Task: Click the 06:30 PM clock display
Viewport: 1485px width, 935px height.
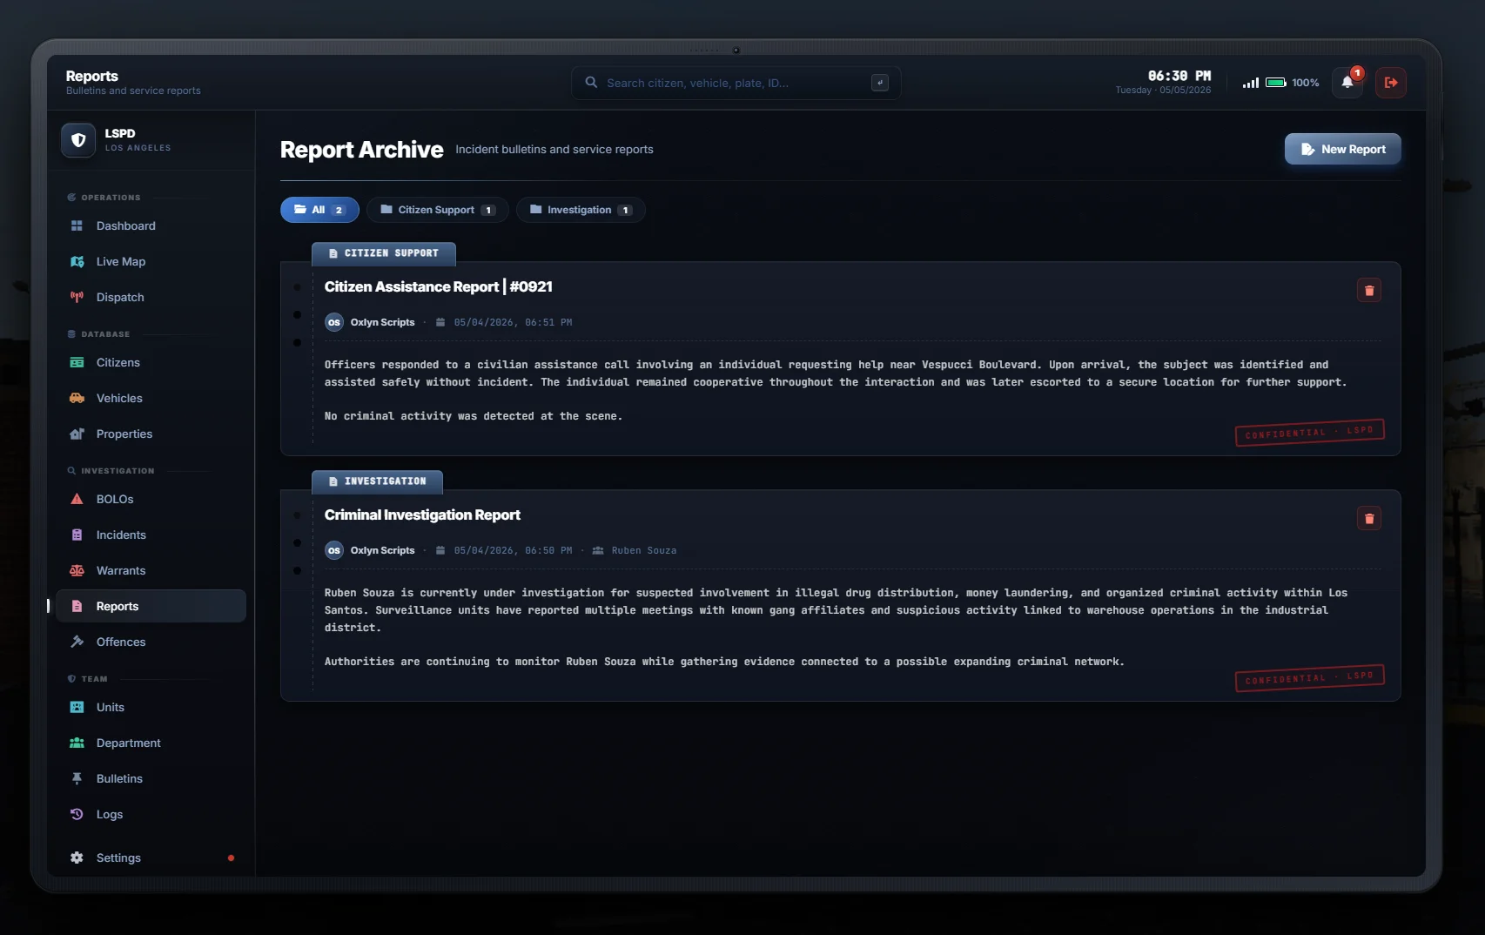Action: (x=1179, y=76)
